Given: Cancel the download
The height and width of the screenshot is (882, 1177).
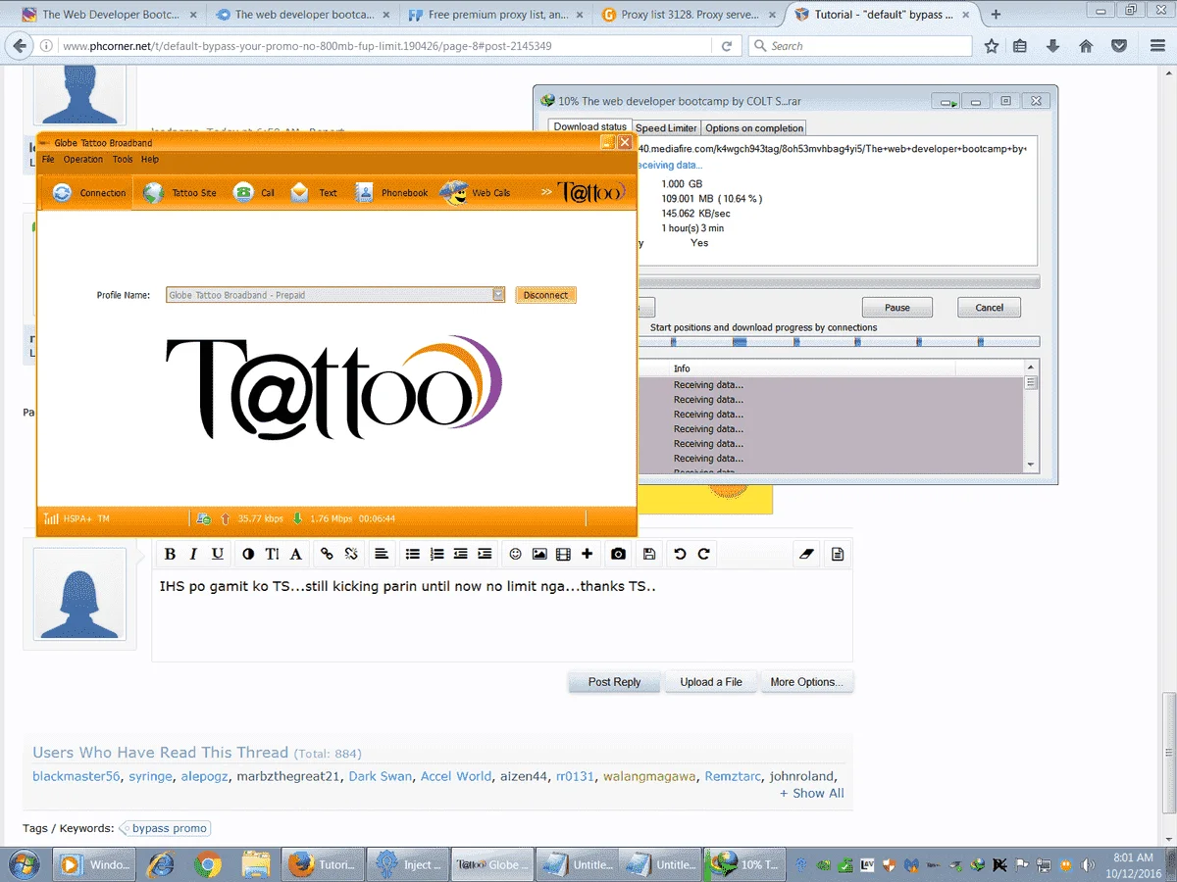Looking at the screenshot, I should coord(989,308).
